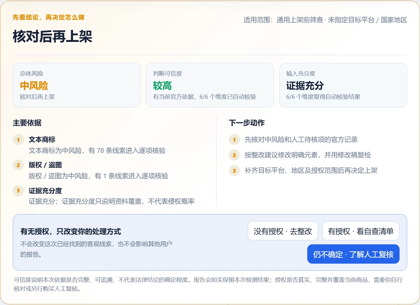Click step 补齐目标平台、地区及授权范围后再决定上架
The image size is (420, 305).
(311, 170)
